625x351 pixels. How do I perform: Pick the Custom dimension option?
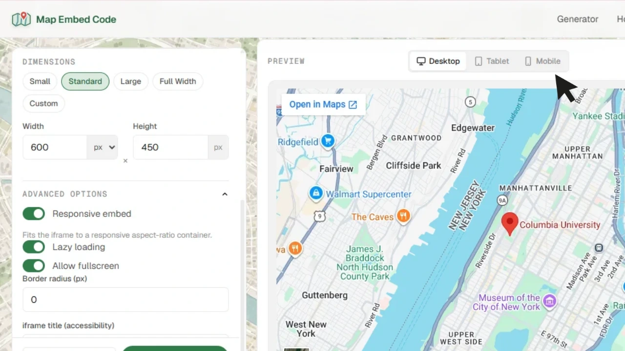click(43, 103)
